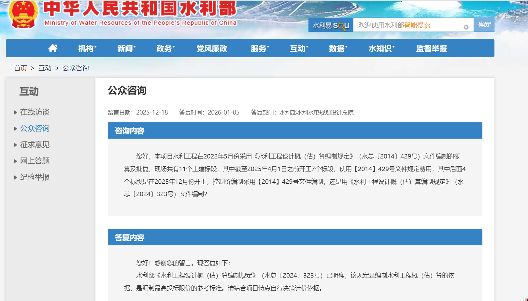Click the arrow beside 纪检举报

click(16, 178)
